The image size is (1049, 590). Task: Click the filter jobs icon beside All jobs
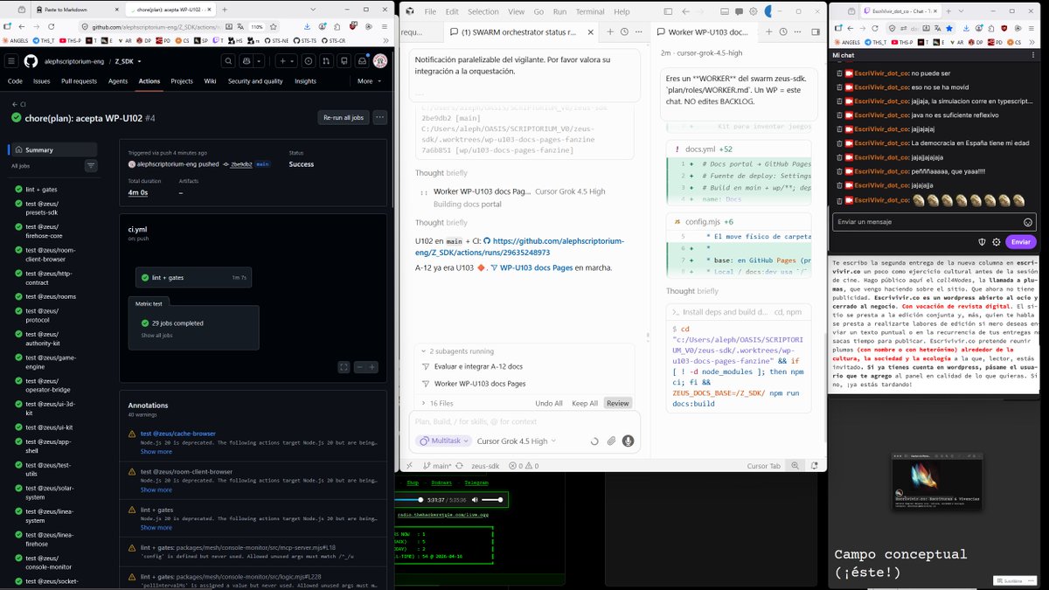pyautogui.click(x=91, y=165)
